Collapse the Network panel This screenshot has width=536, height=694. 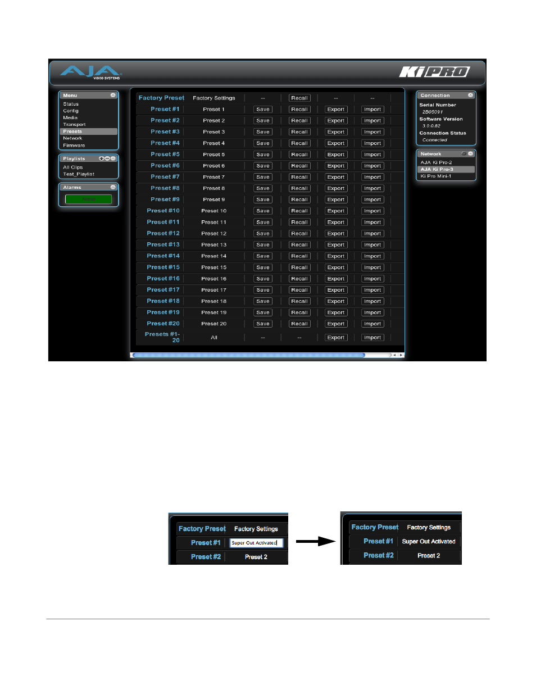click(x=471, y=153)
